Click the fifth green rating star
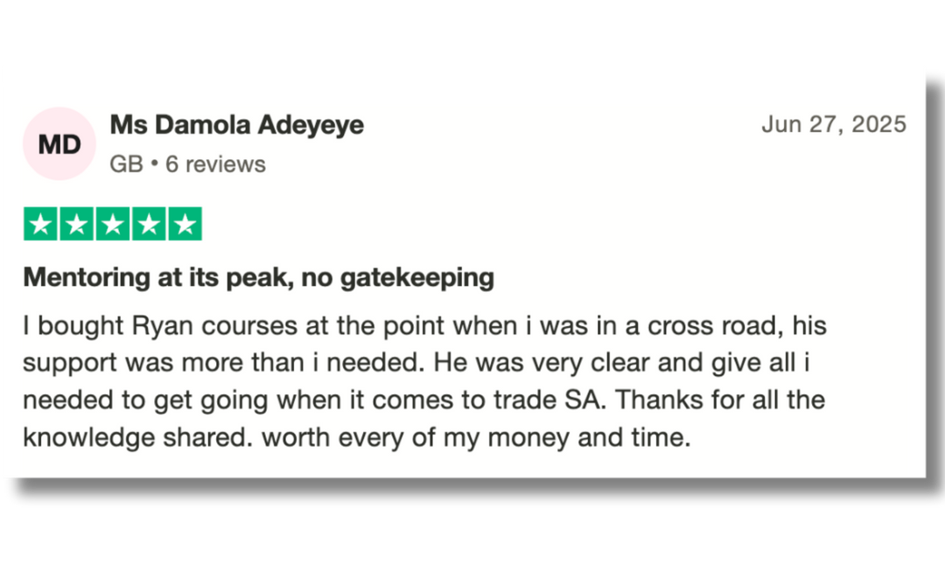This screenshot has width=945, height=571. pos(185,224)
